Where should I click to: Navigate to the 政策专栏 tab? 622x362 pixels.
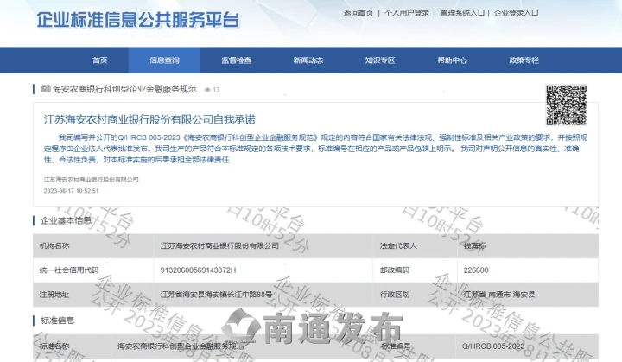pos(524,60)
